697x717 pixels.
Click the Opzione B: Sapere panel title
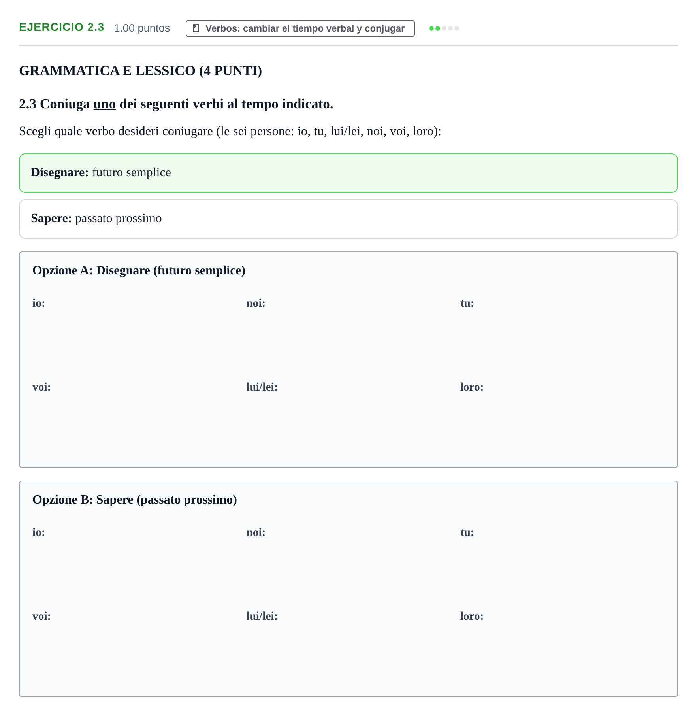(x=135, y=500)
